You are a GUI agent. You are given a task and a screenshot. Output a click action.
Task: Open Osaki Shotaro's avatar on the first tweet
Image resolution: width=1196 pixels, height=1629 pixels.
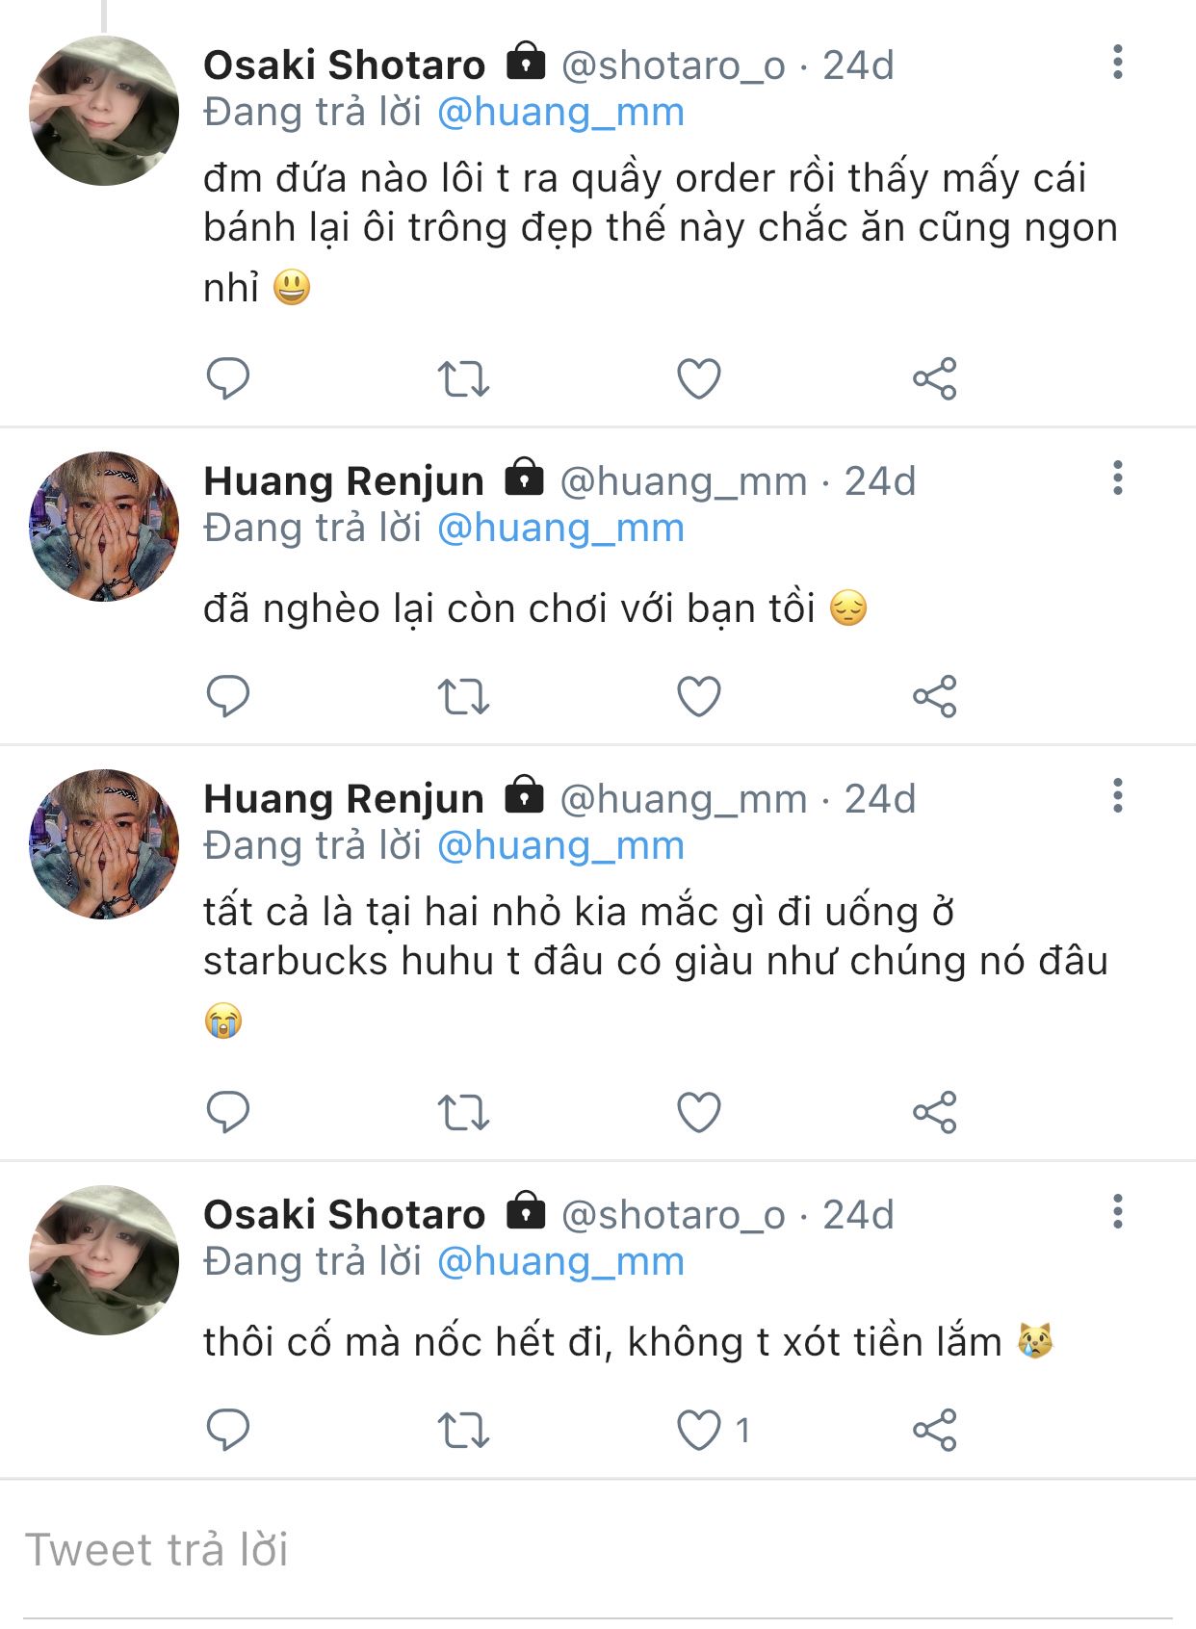pyautogui.click(x=104, y=111)
